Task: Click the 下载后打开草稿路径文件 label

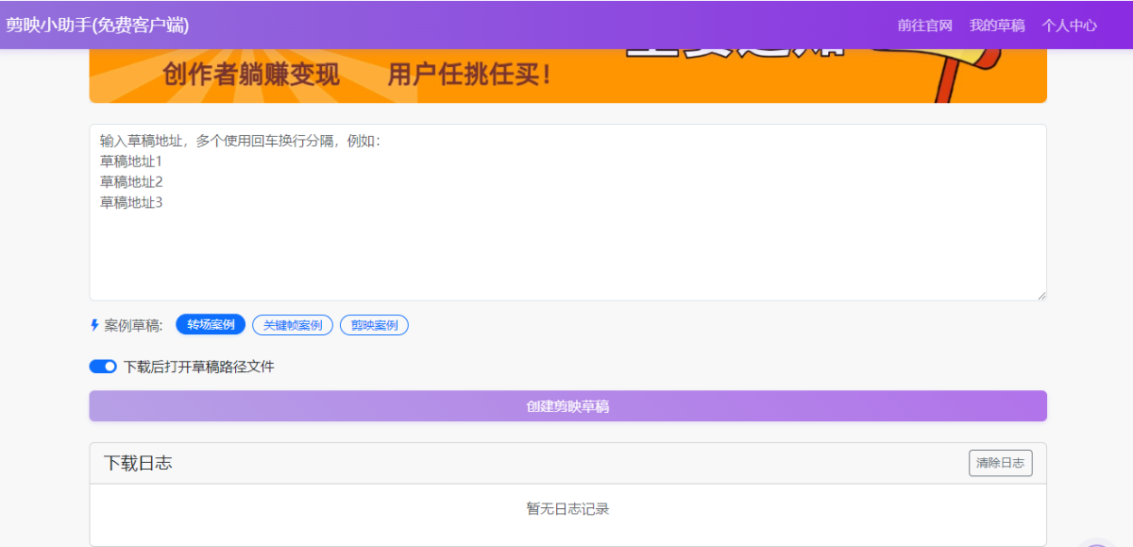Action: point(199,367)
